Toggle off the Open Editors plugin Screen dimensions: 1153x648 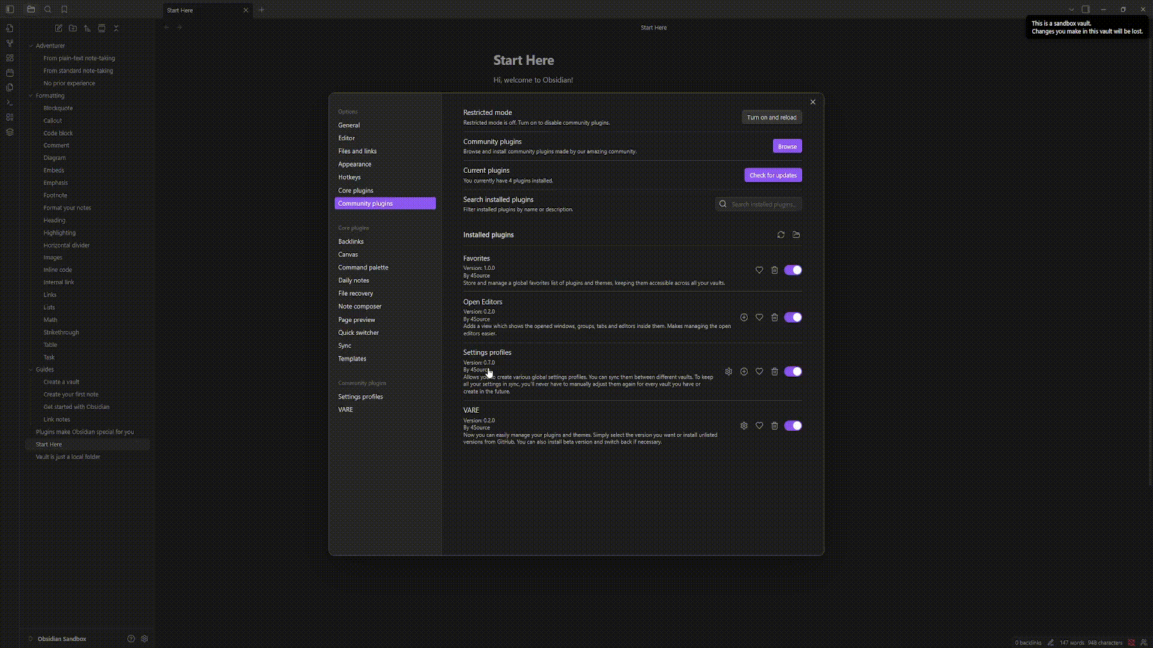pos(793,317)
